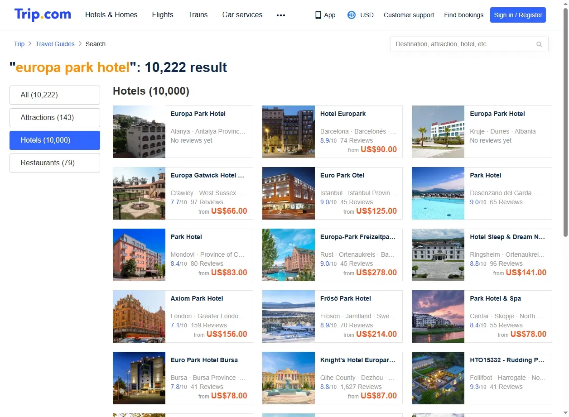Image resolution: width=569 pixels, height=417 pixels.
Task: Open Hotels & Homes menu
Action: tap(111, 15)
